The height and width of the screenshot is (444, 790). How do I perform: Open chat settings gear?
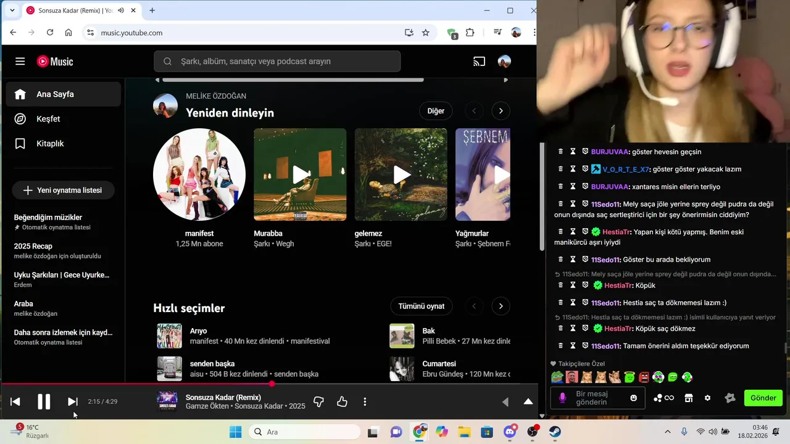pyautogui.click(x=707, y=398)
